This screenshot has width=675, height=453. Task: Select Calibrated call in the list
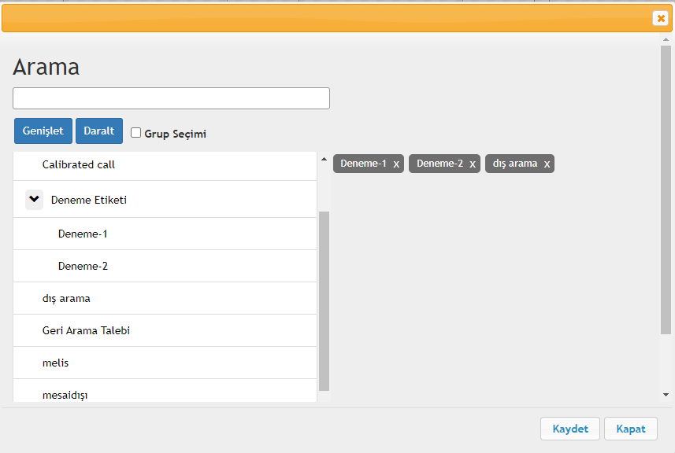click(x=165, y=165)
